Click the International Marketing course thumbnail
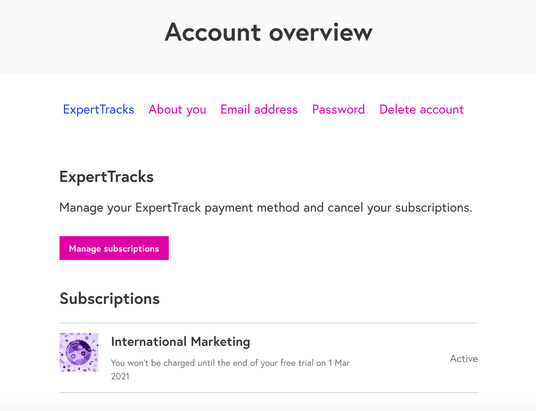 [x=79, y=352]
